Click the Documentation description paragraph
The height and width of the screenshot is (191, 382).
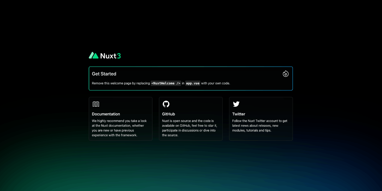pos(119,128)
